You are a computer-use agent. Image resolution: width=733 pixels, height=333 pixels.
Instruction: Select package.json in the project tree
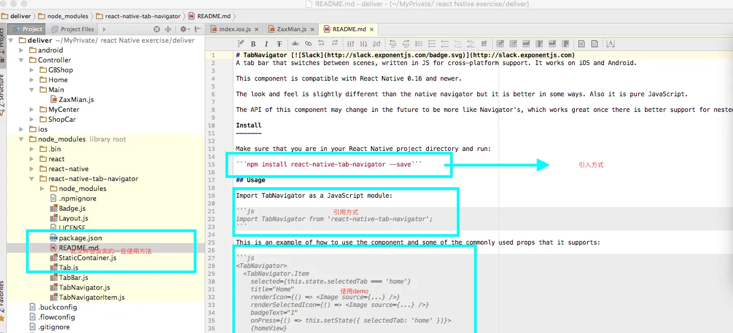click(76, 238)
